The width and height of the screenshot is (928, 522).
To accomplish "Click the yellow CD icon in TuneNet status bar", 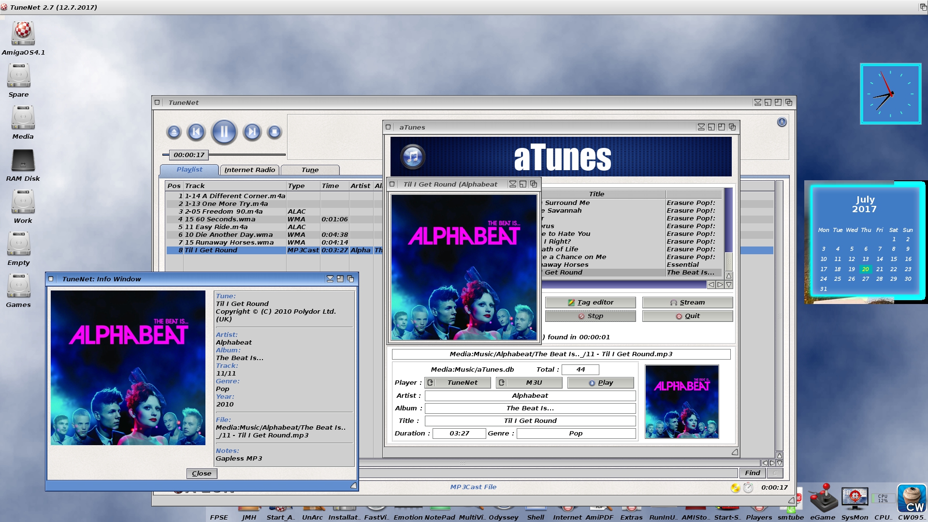I will pyautogui.click(x=736, y=488).
